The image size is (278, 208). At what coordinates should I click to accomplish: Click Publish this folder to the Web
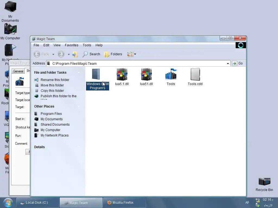click(x=59, y=96)
